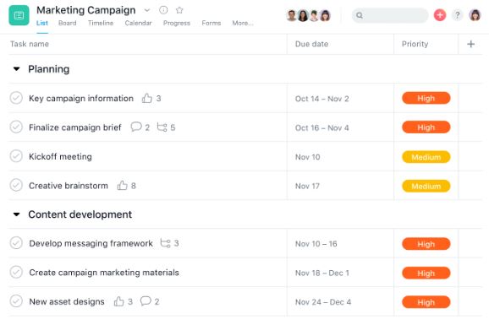Image resolution: width=489 pixels, height=325 pixels.
Task: Collapse the Planning section
Action: point(17,68)
